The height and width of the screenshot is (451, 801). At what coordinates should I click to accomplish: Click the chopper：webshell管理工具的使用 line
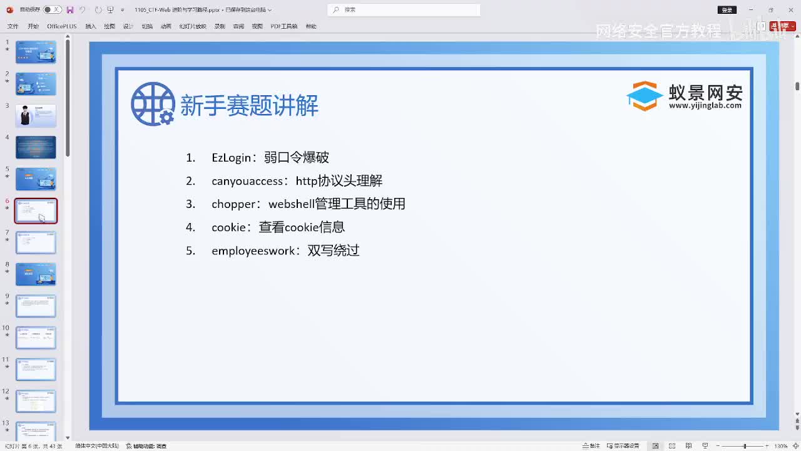[309, 204]
